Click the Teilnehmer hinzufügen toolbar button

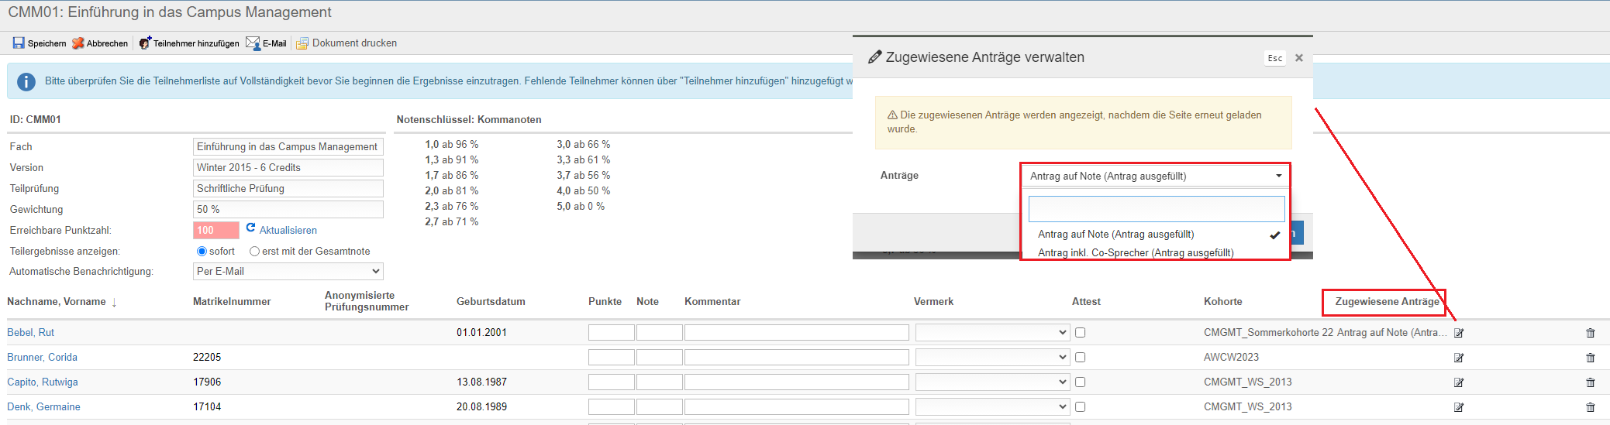click(x=189, y=43)
